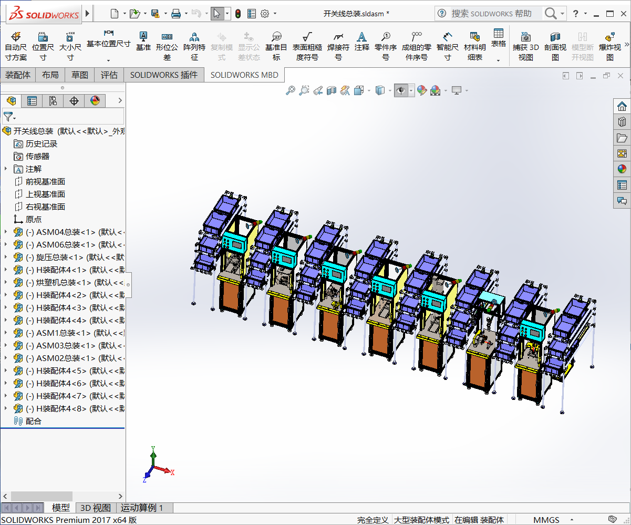This screenshot has height=525, width=631.
Task: Open the Tables dropdown arrow
Action: point(499,60)
